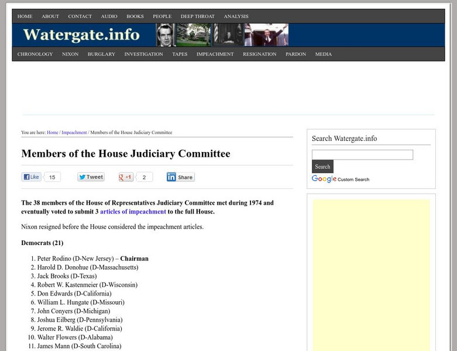Select the James Mann (D-South Carolina) entry

coord(79,346)
